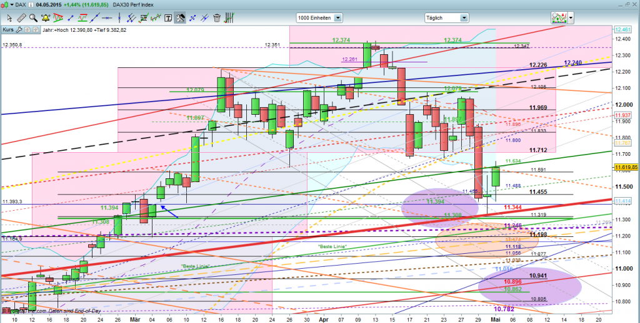640x323 pixels.
Task: Click the hammer and wrench tools icon
Action: 180,18
